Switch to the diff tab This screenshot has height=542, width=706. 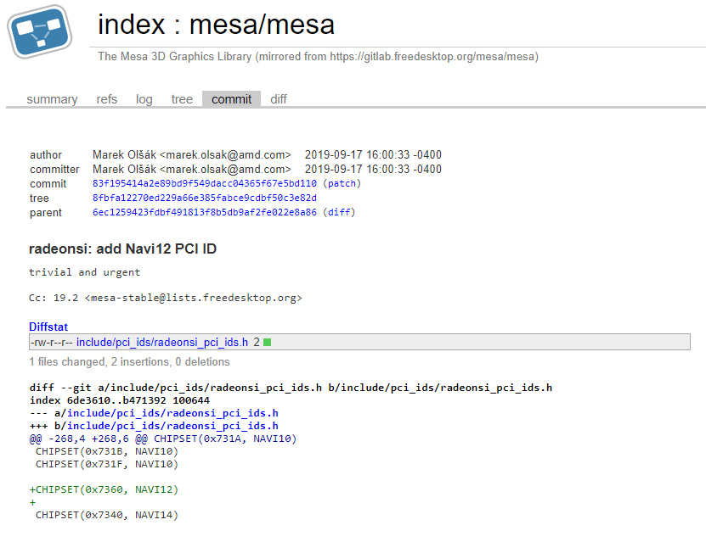[x=279, y=99]
